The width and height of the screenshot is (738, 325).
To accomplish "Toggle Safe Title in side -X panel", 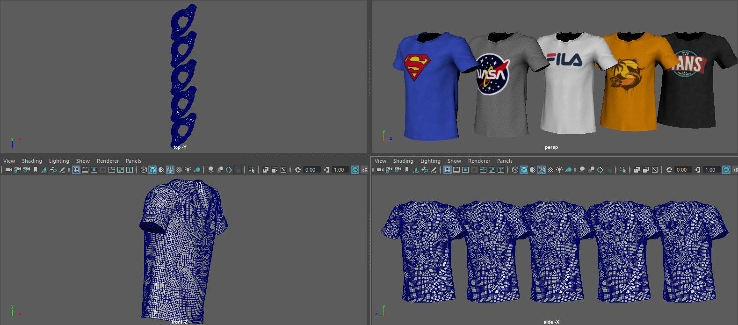I will (x=501, y=170).
